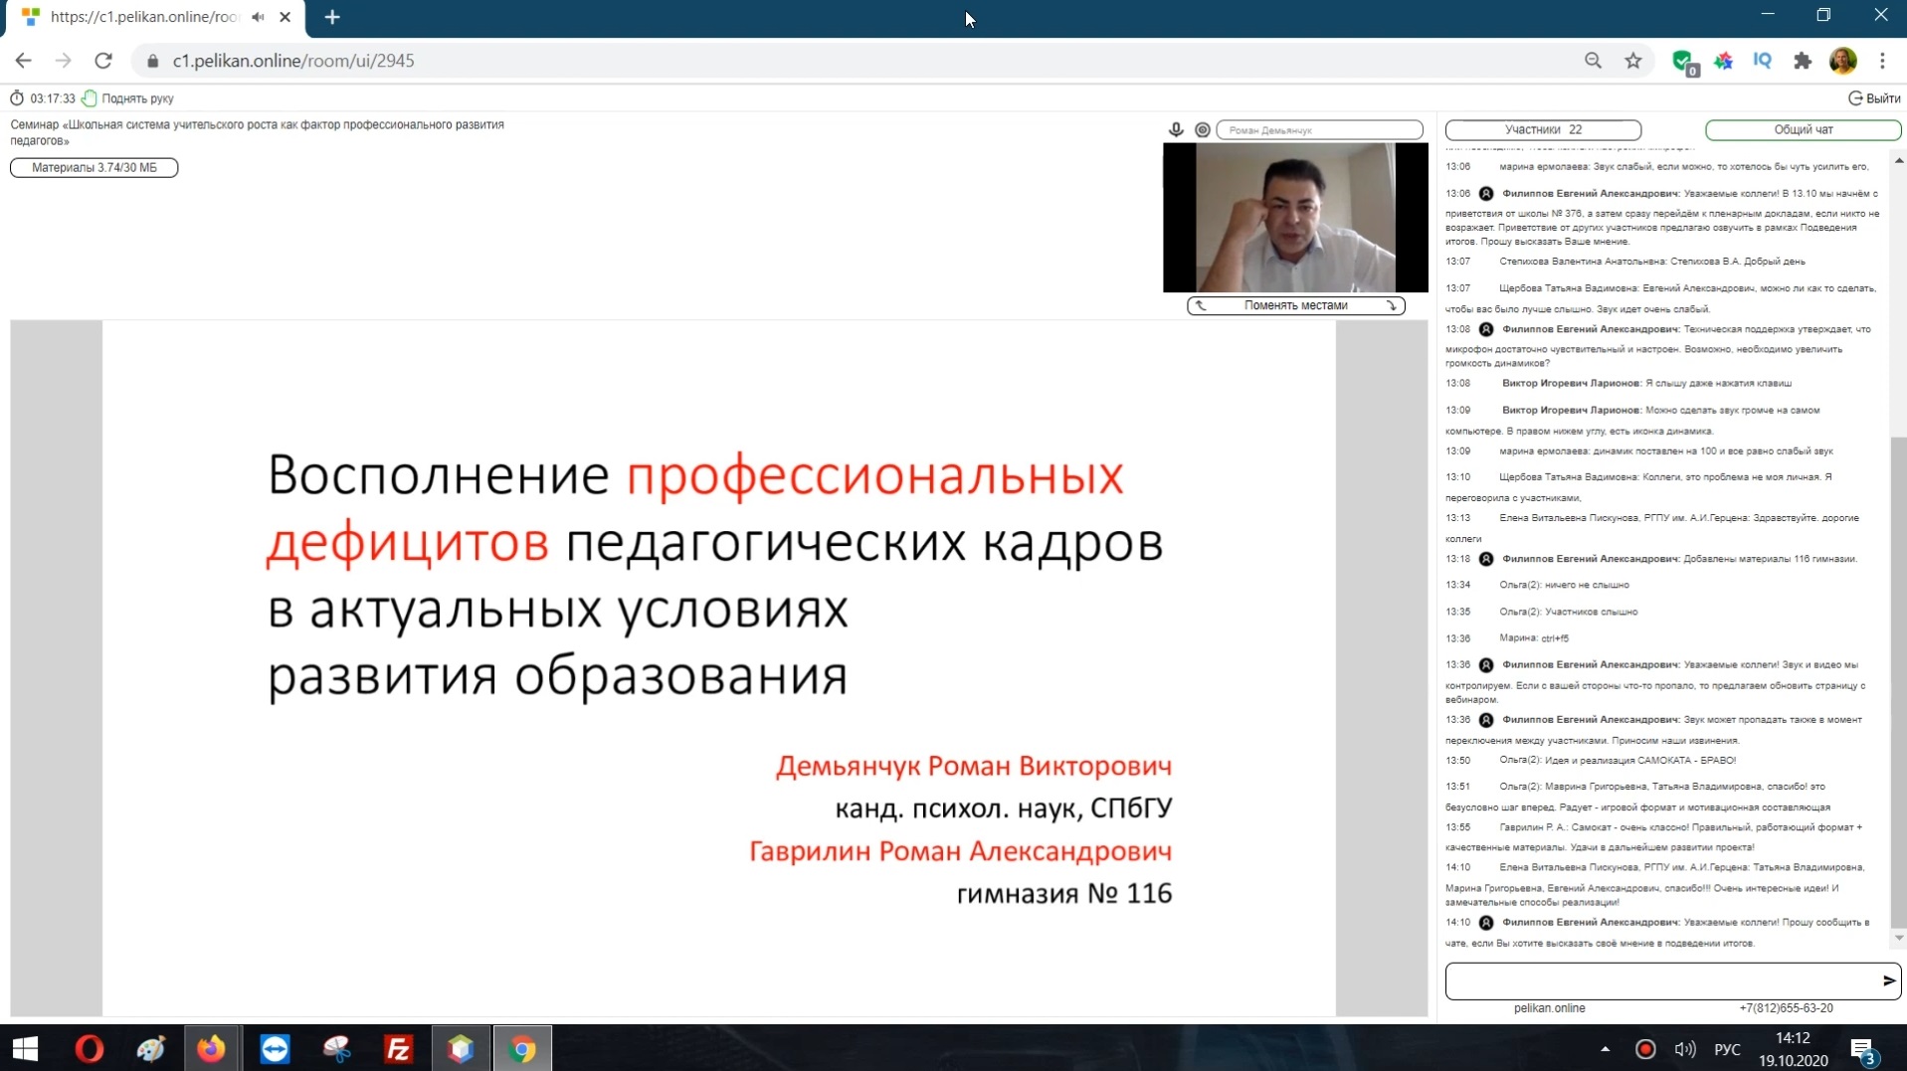Open Firefox from the taskbar

coord(211,1049)
